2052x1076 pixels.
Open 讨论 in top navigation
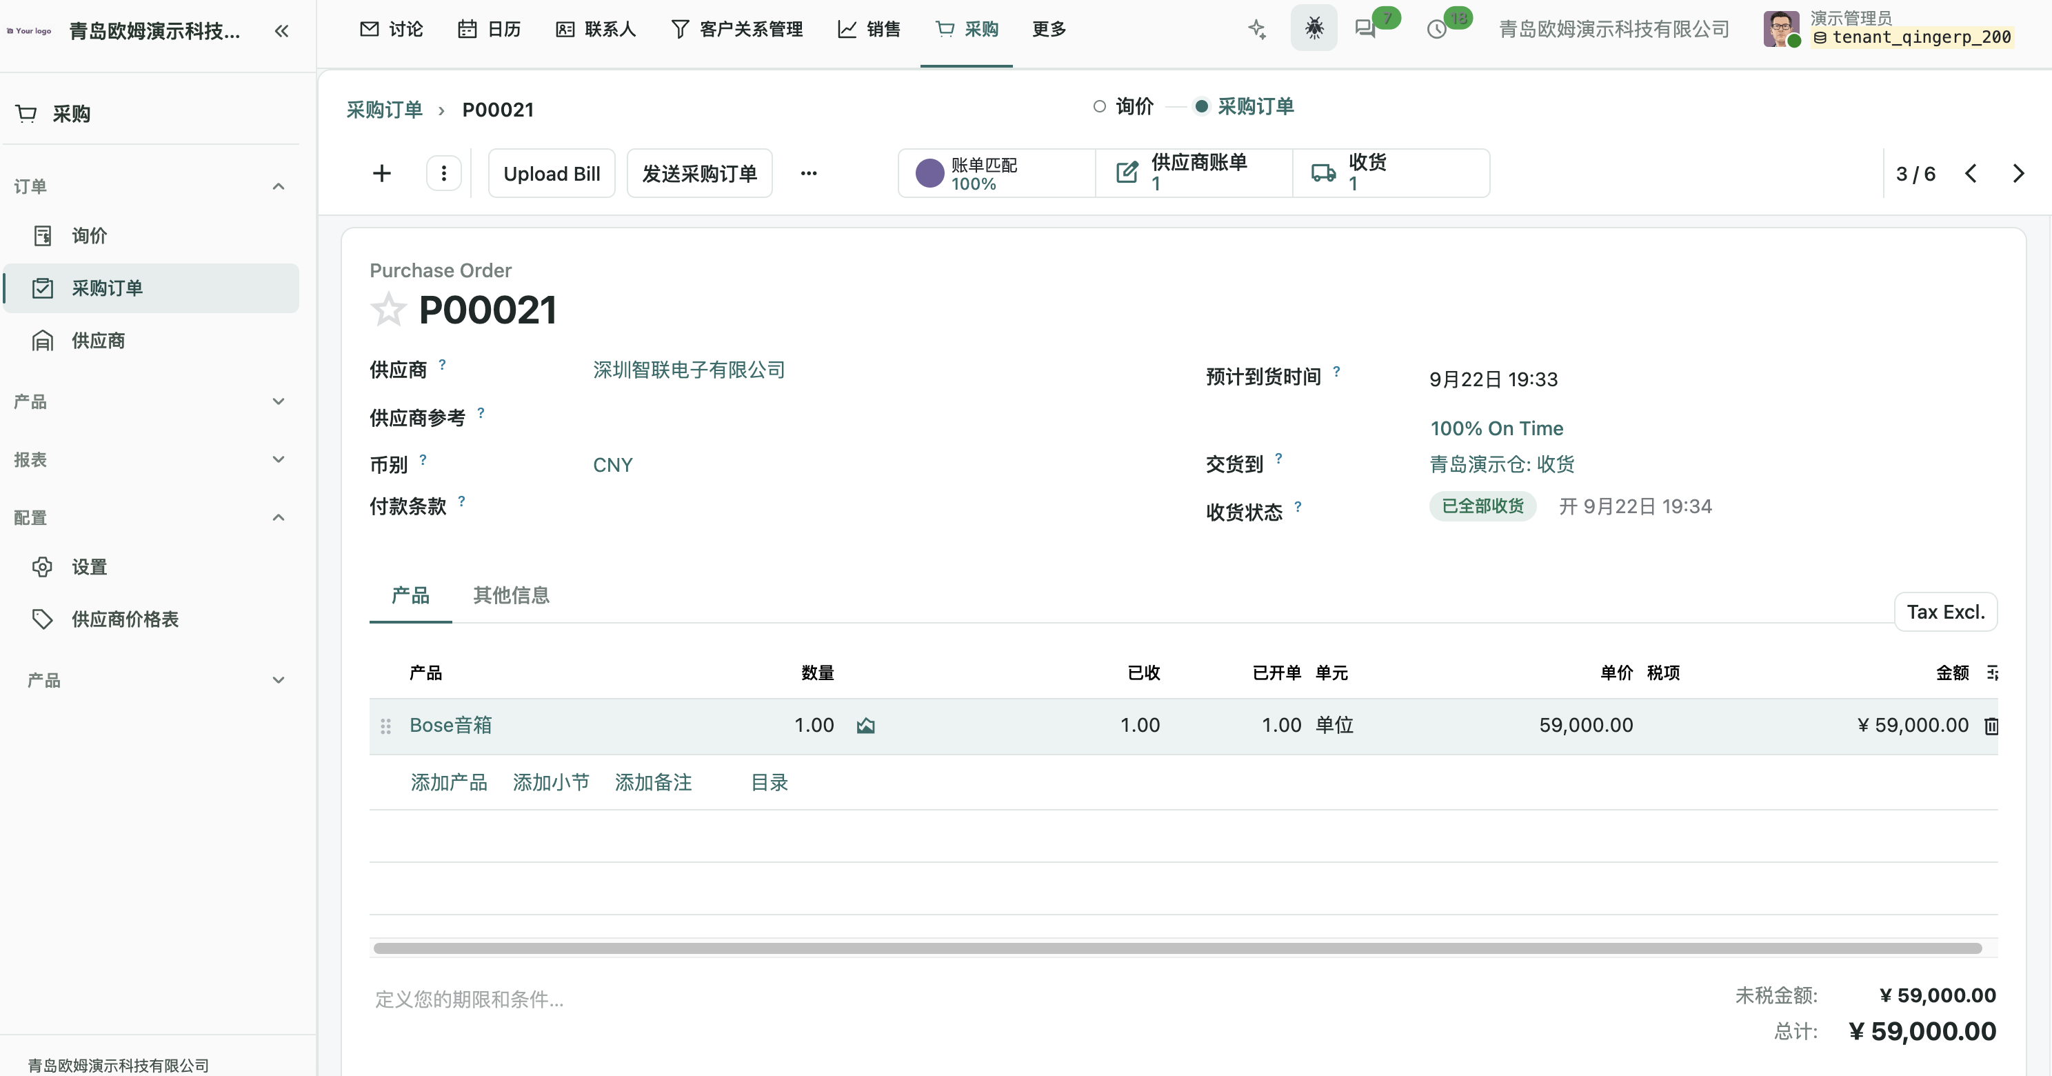point(391,30)
